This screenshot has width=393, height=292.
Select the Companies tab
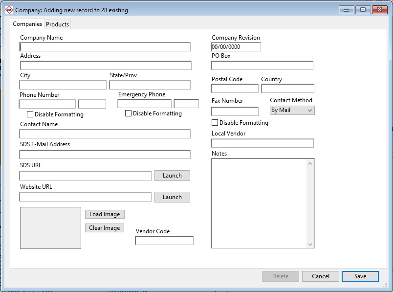pos(27,24)
